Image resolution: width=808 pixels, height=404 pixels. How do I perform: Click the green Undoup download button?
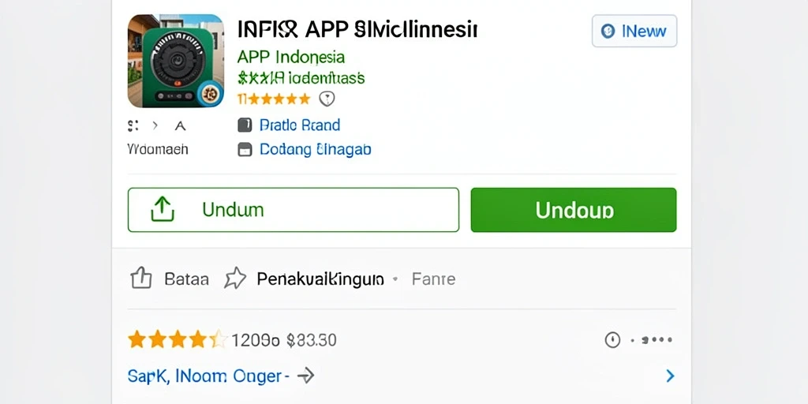(x=574, y=210)
